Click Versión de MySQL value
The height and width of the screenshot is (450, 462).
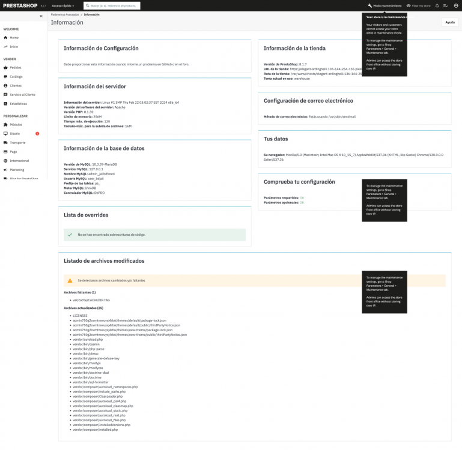[105, 164]
